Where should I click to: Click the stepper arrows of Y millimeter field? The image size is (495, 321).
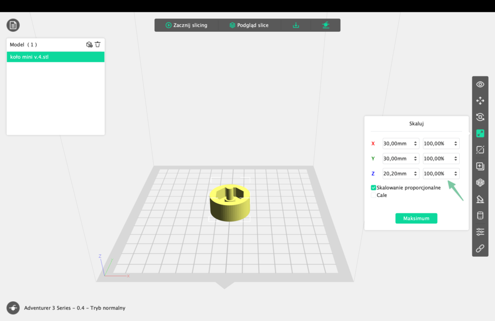click(415, 159)
